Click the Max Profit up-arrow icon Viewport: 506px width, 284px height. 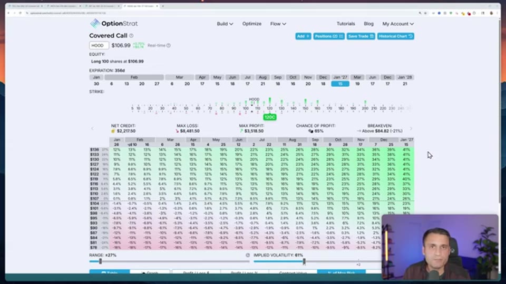pyautogui.click(x=241, y=131)
